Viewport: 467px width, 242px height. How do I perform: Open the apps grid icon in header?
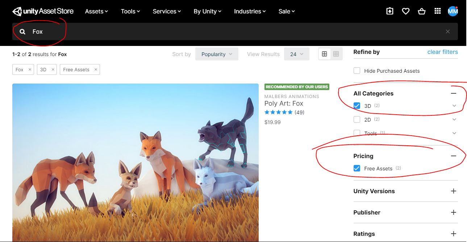tap(438, 11)
